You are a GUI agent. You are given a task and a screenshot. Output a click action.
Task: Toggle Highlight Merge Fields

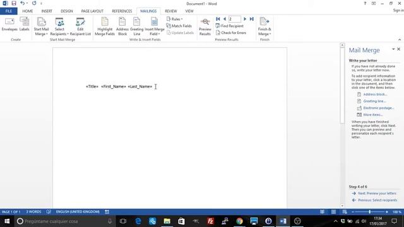(x=105, y=26)
